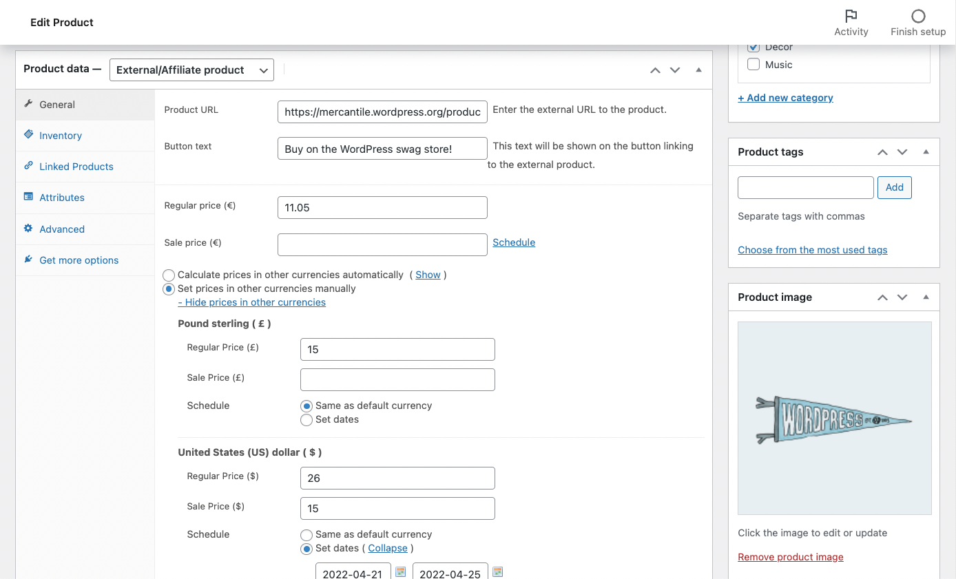Click the Add button to add a tag

(x=894, y=187)
